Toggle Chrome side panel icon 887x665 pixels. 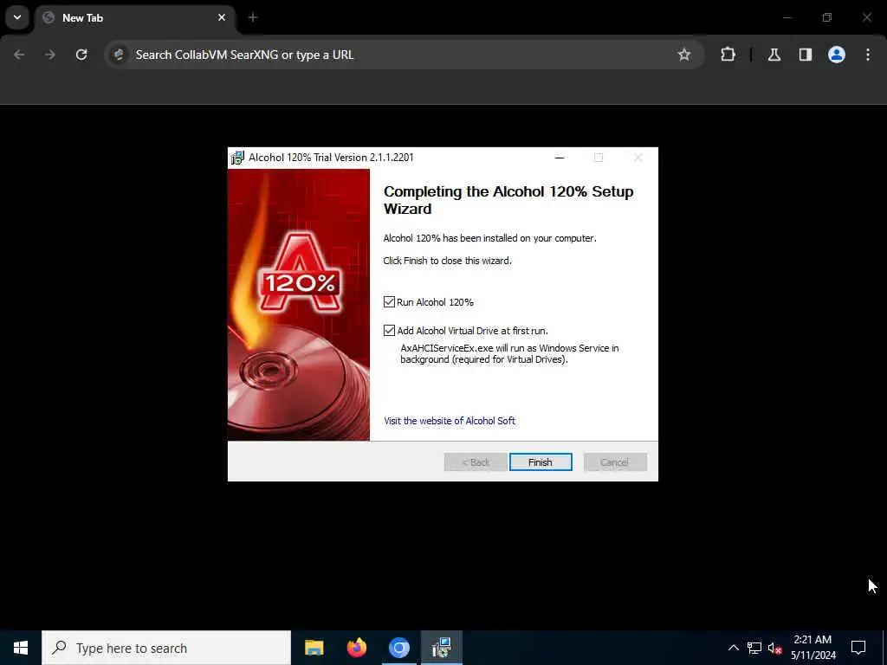[x=805, y=55]
